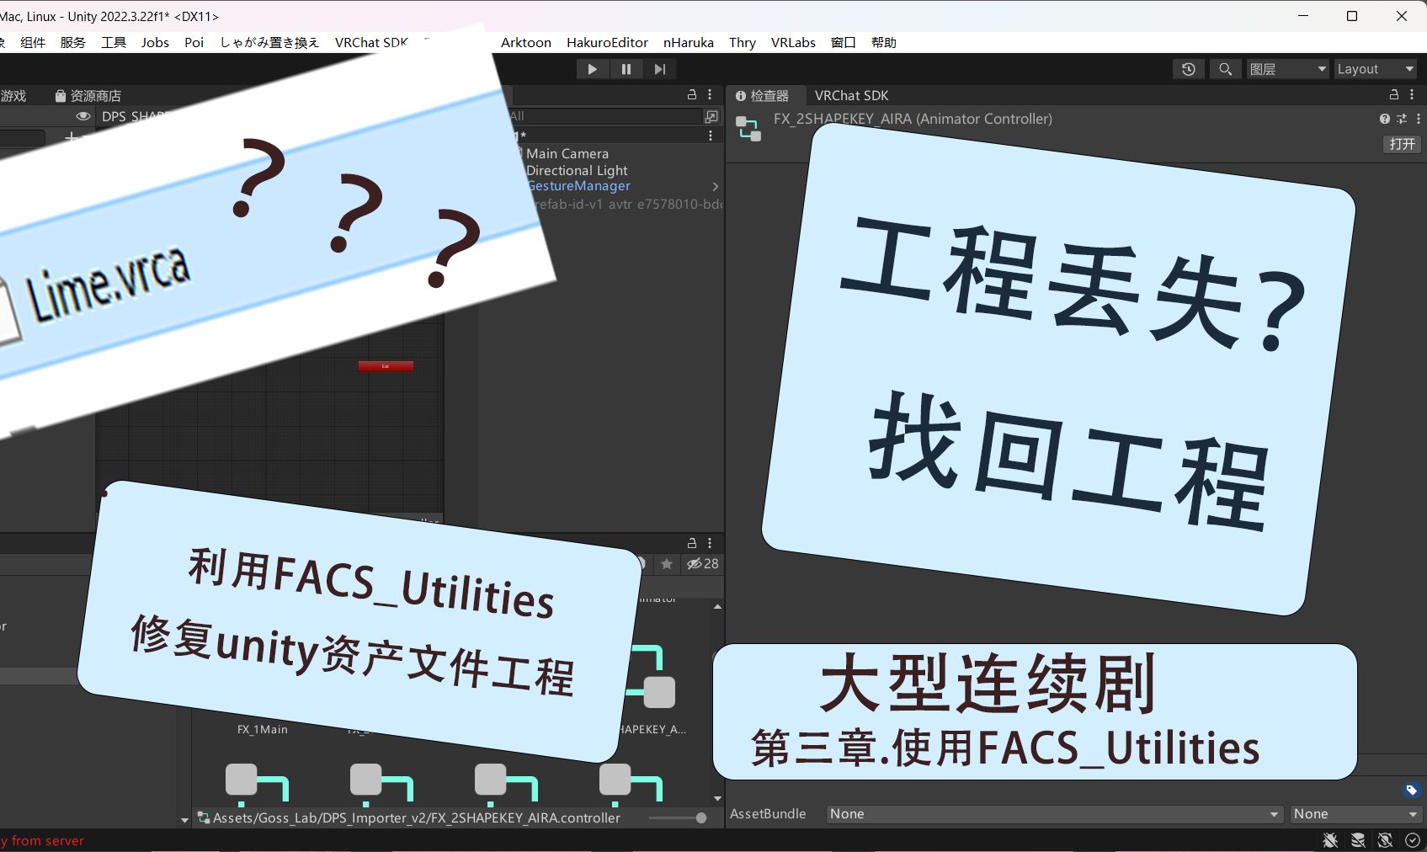
Task: Click the checkmark progress icon in status bar
Action: pos(1413,840)
